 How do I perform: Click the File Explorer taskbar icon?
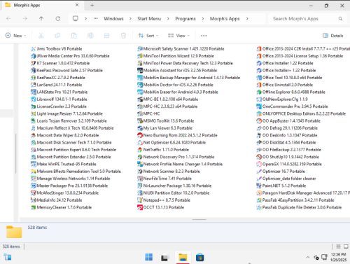(183, 257)
